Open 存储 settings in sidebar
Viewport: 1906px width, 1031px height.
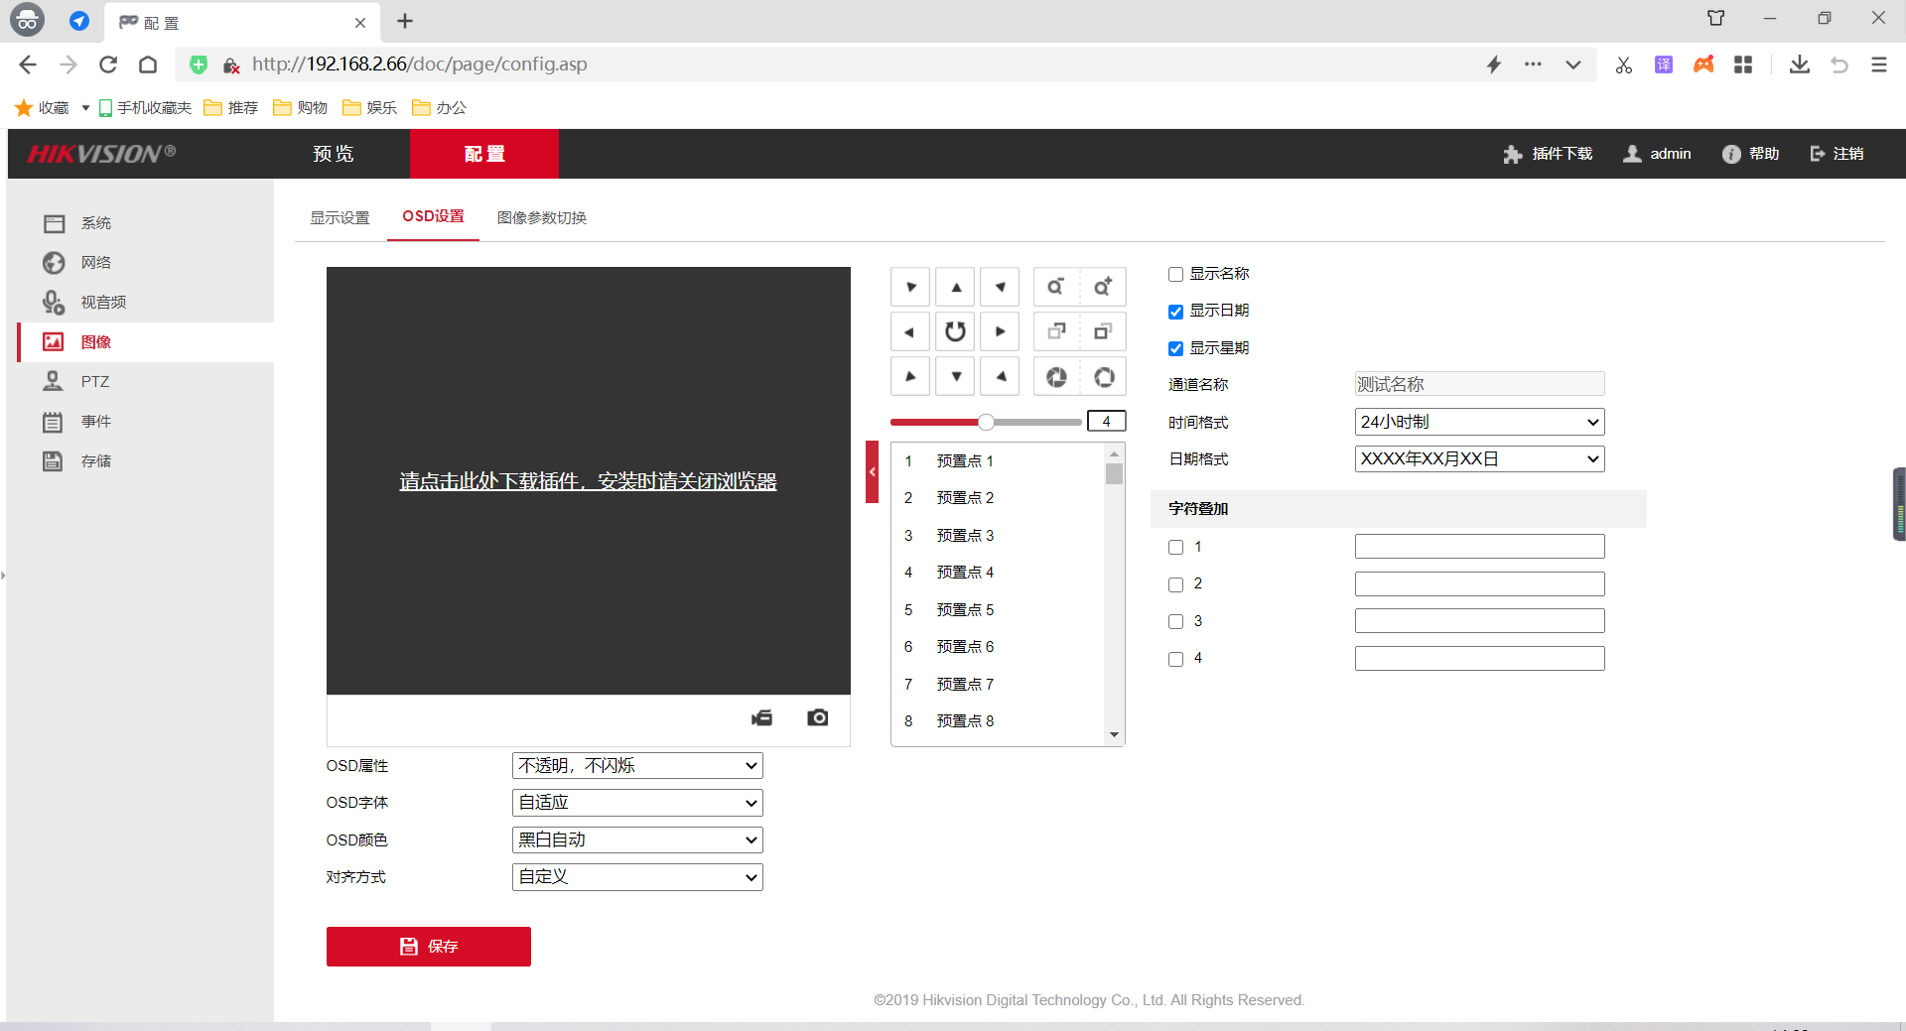pos(95,461)
